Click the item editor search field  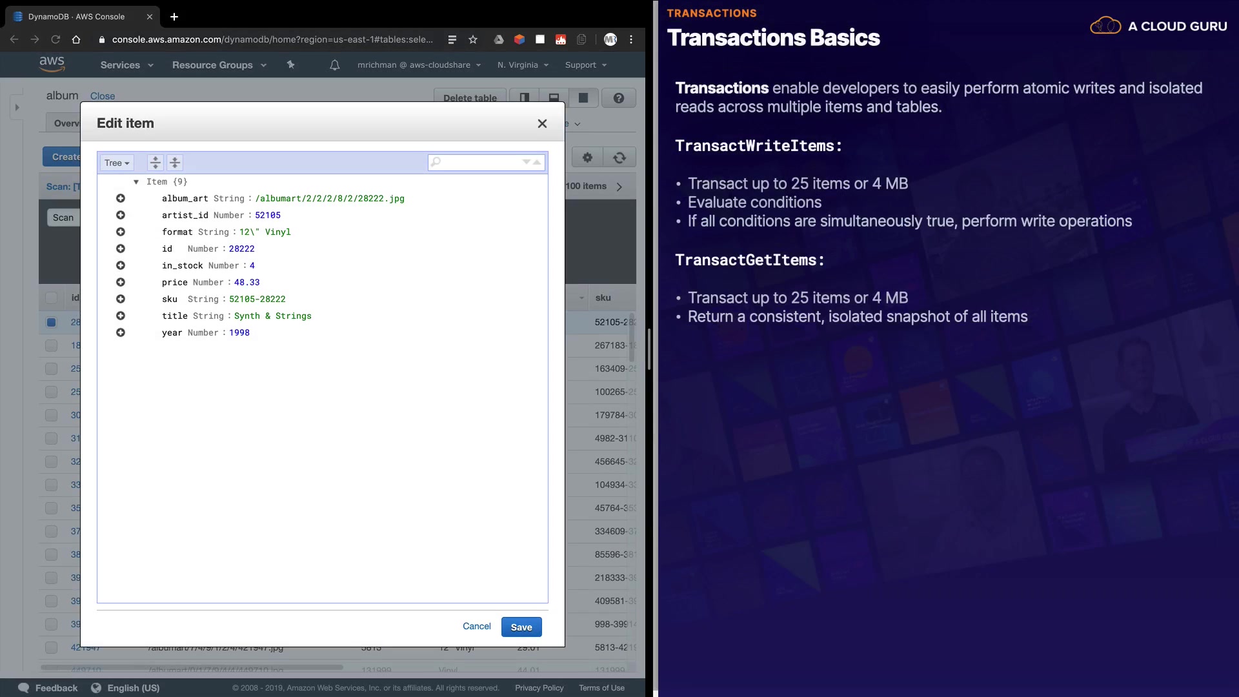(481, 163)
